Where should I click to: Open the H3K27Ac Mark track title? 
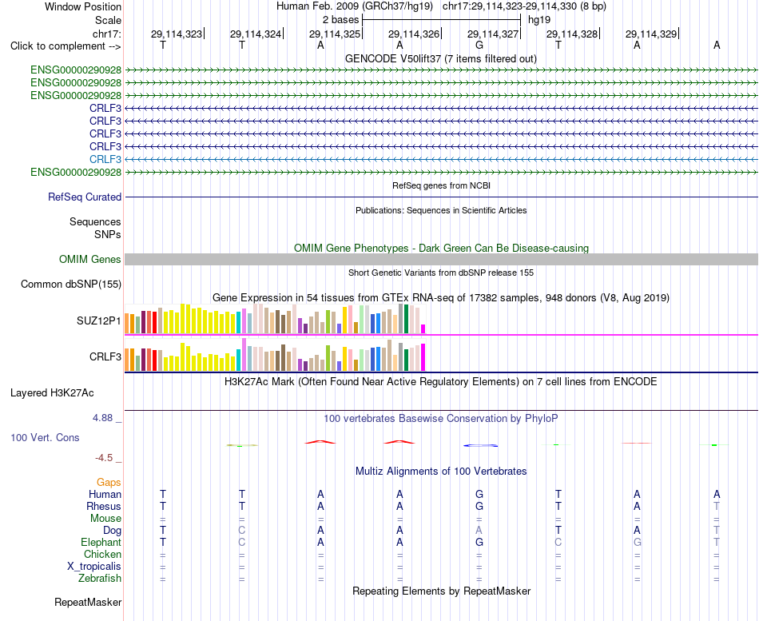coord(441,382)
